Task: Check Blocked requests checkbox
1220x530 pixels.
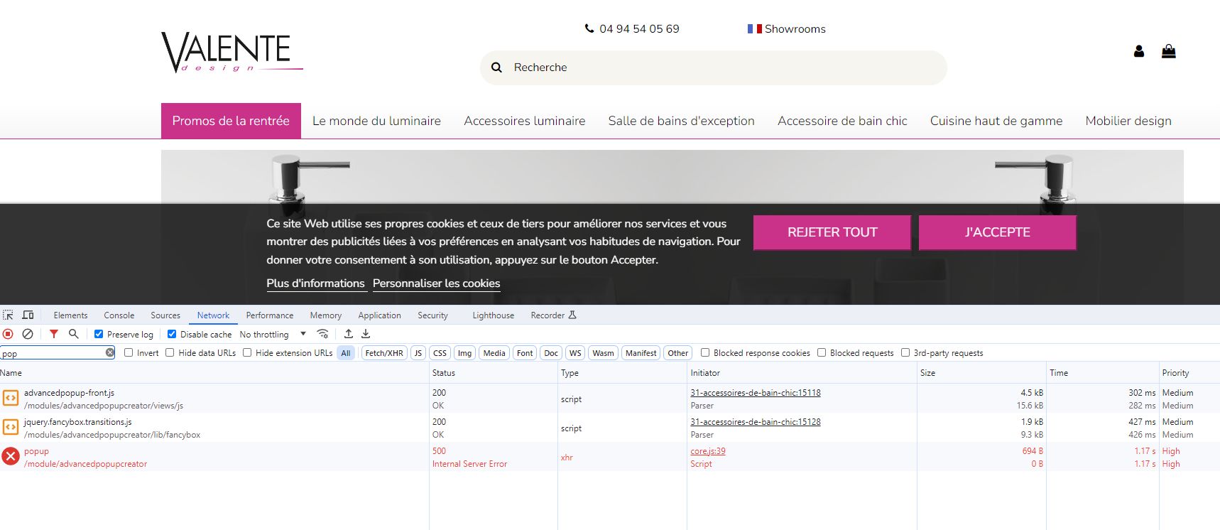Action: (822, 352)
